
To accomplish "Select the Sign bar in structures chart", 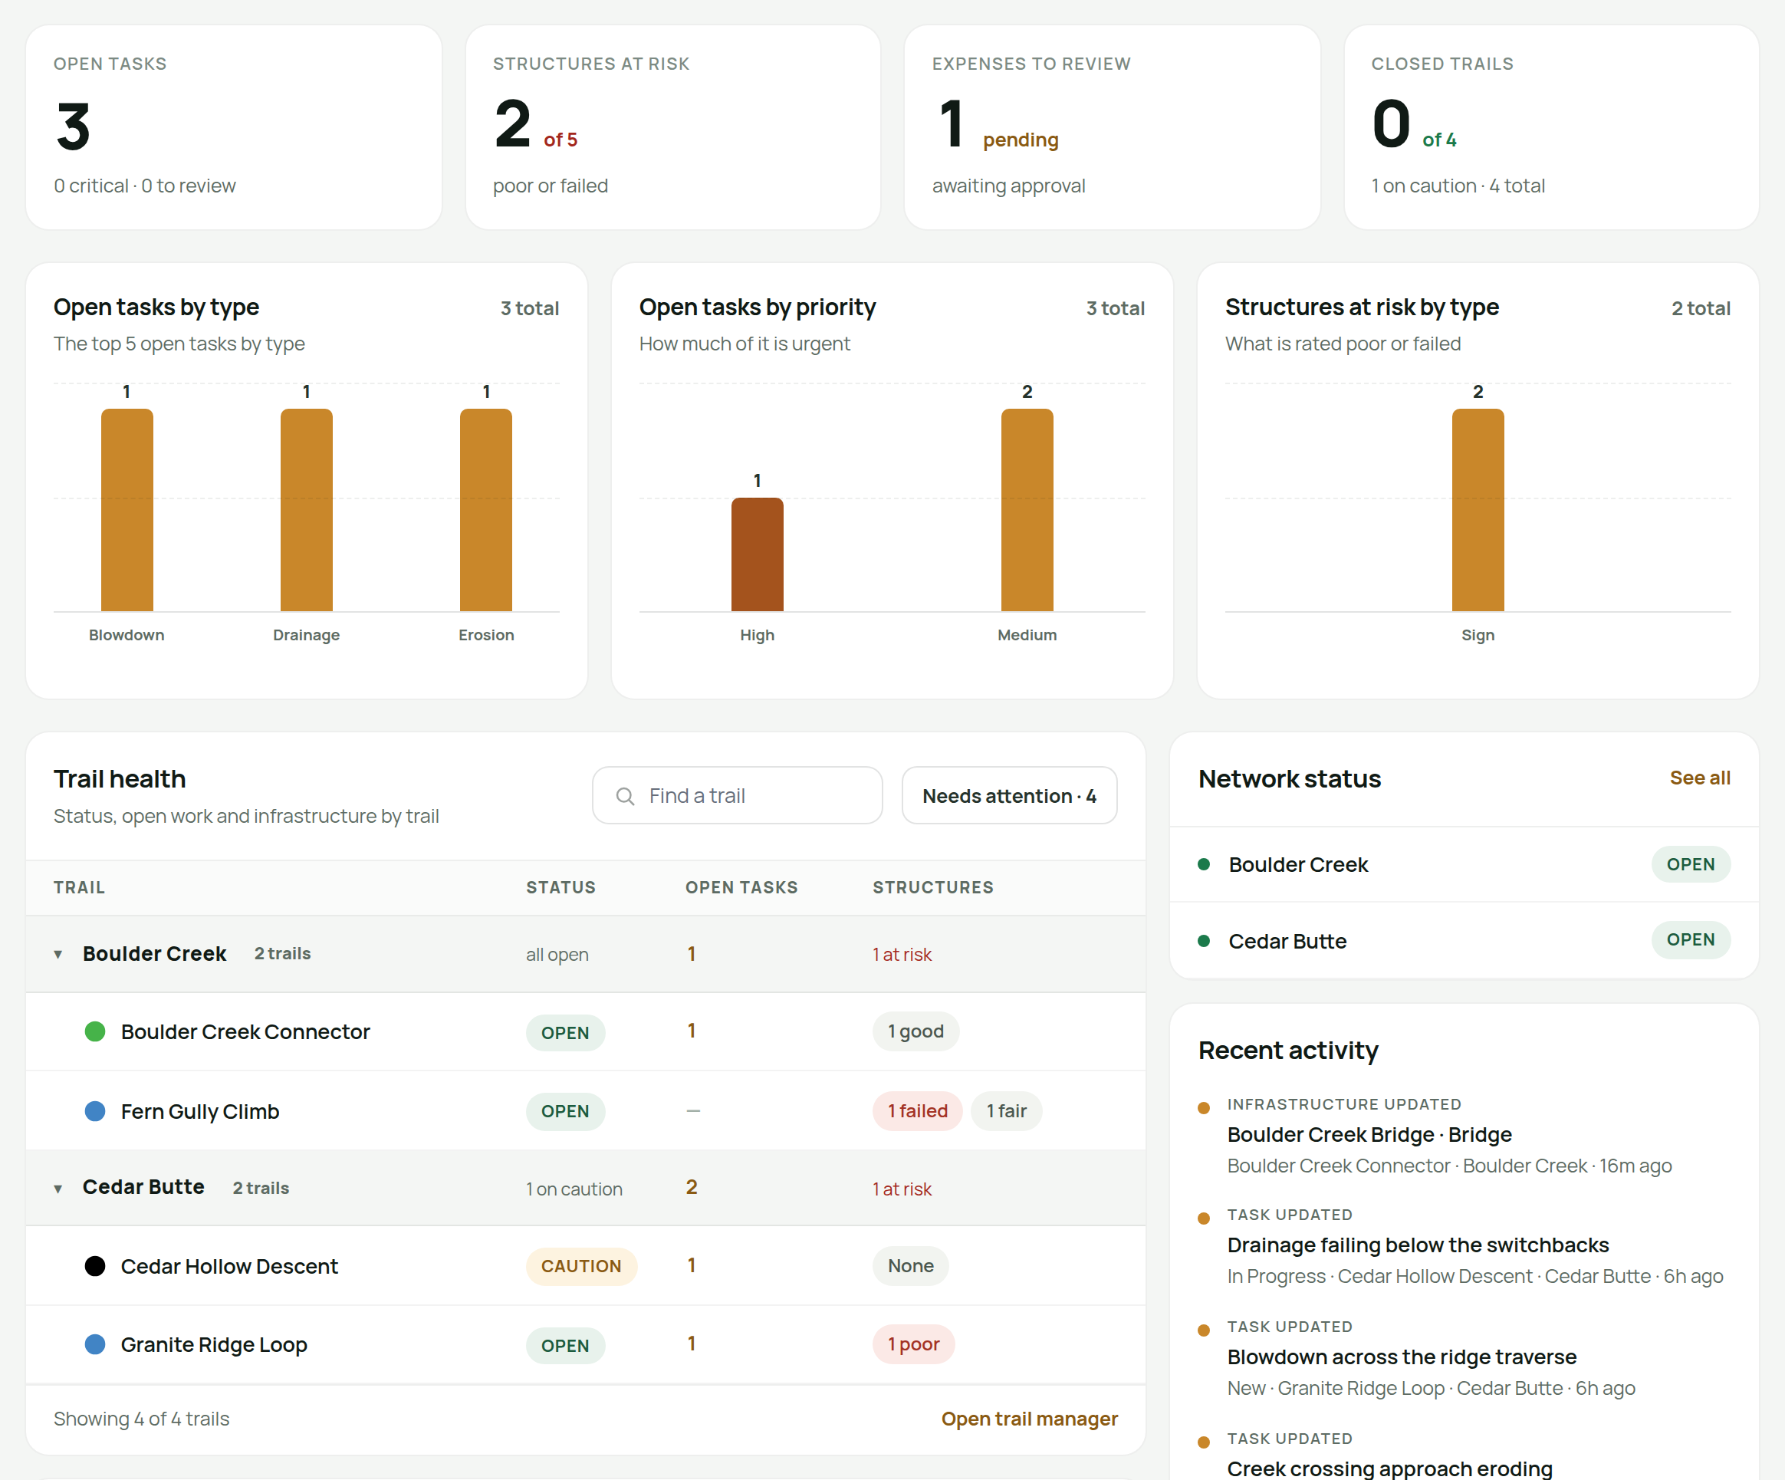I will pyautogui.click(x=1478, y=510).
